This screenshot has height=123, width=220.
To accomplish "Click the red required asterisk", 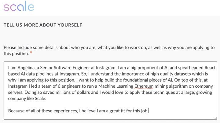I will click(x=31, y=53).
